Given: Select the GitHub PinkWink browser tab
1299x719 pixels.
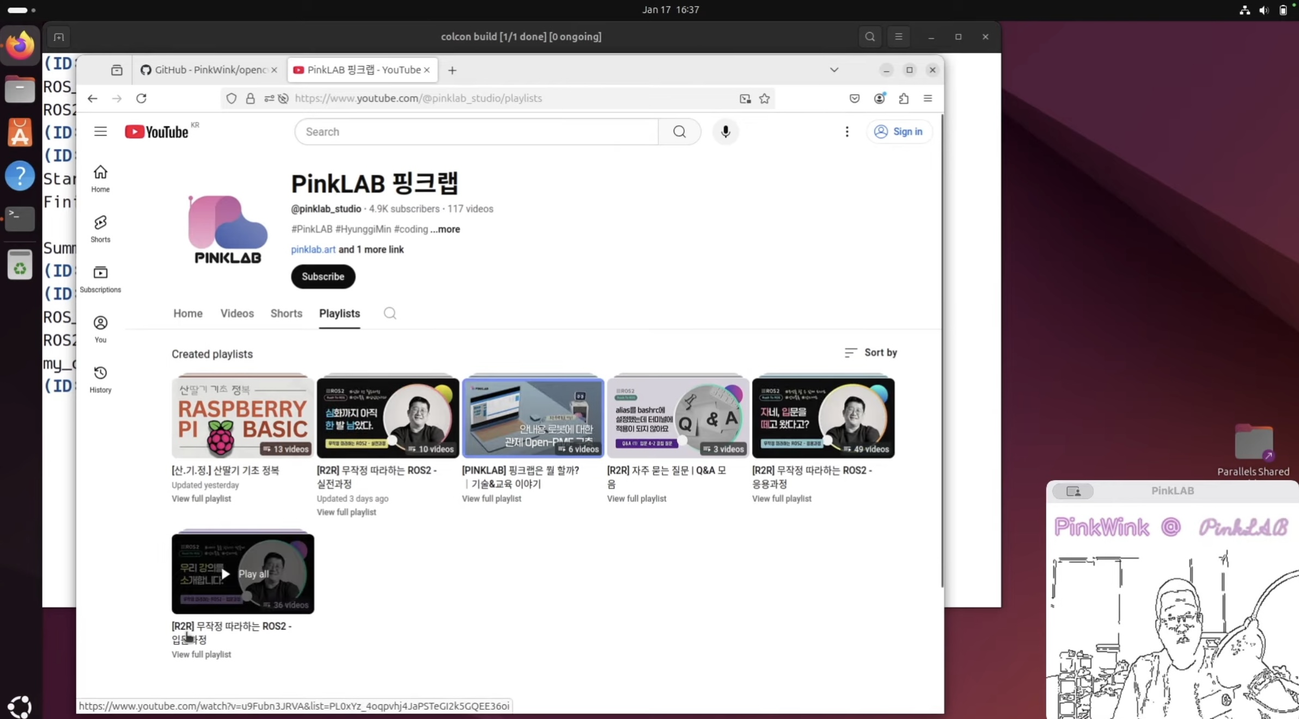Looking at the screenshot, I should 205,70.
